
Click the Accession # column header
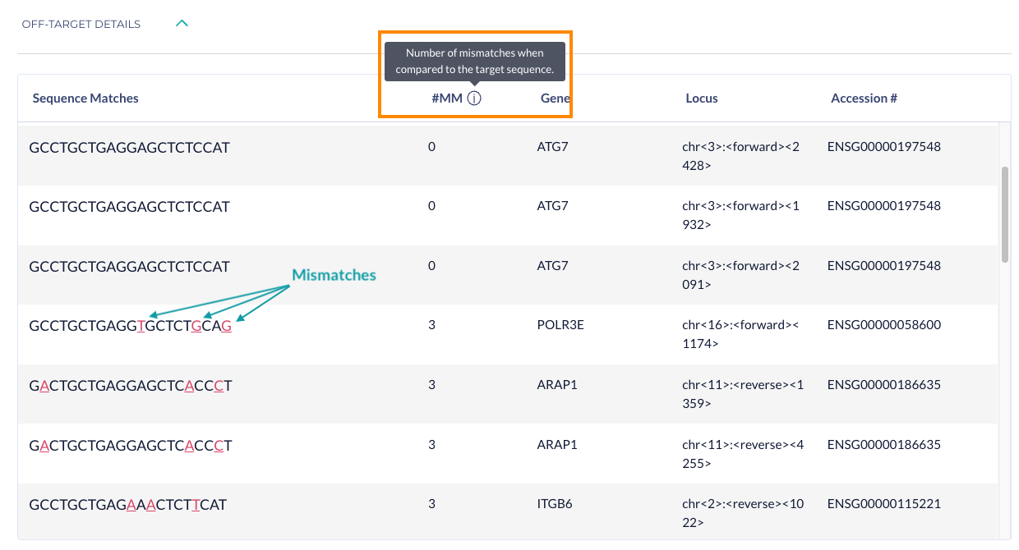pos(864,99)
